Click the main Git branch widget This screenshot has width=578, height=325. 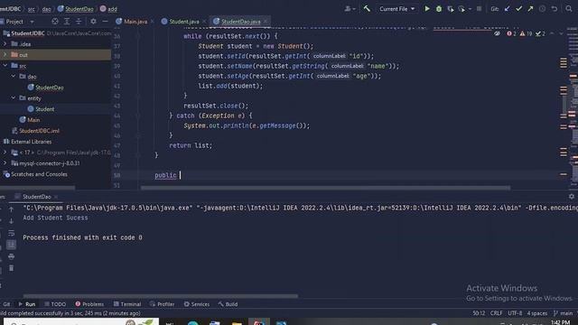563,313
